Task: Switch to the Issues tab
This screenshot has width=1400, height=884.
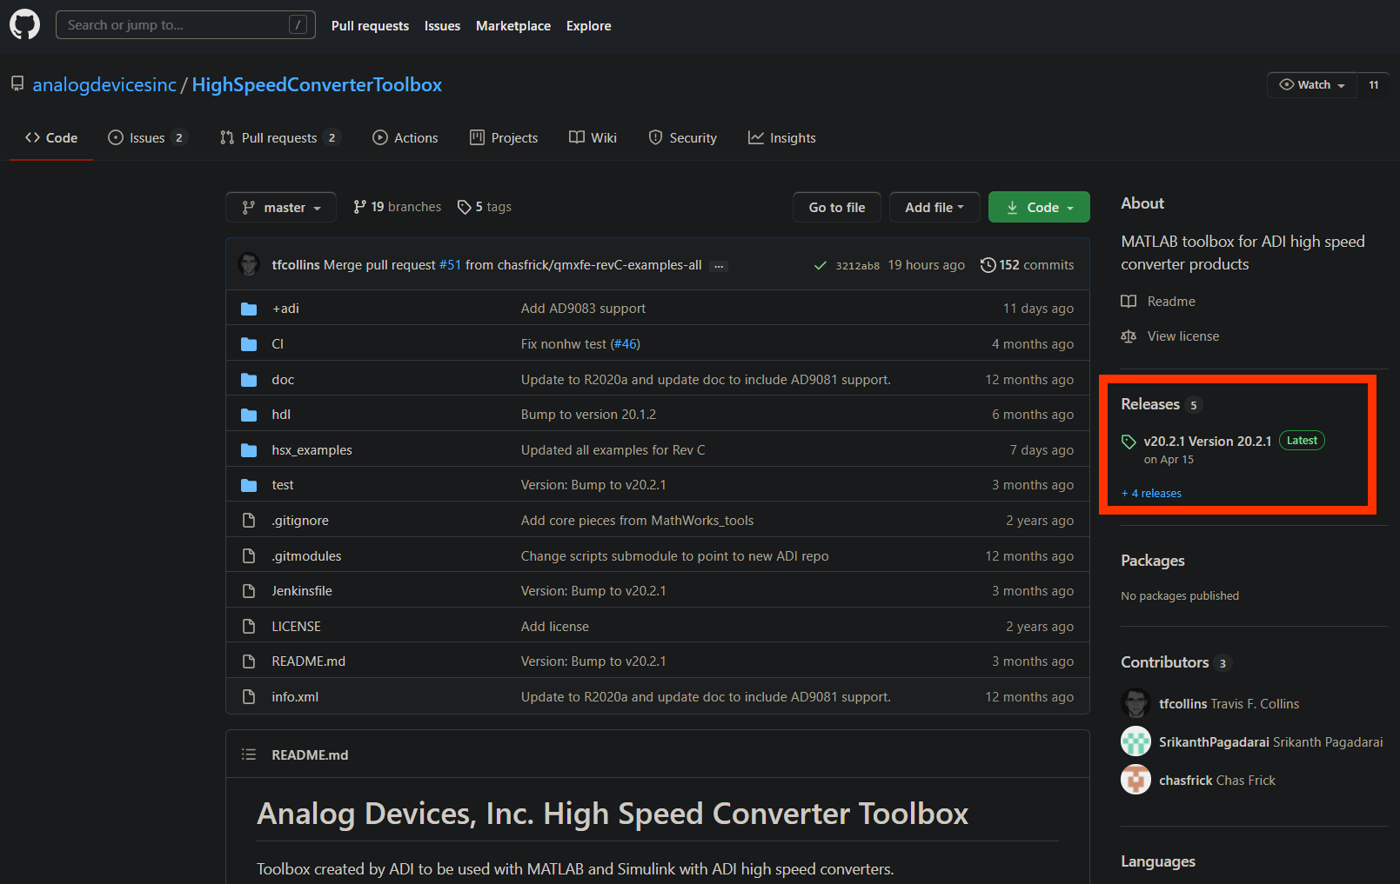Action: click(147, 137)
